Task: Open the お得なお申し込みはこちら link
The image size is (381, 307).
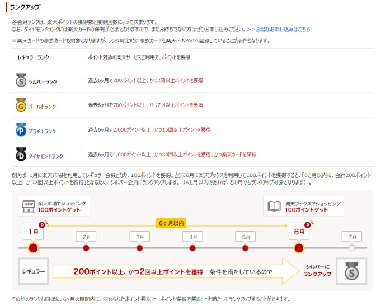Action: tap(278, 29)
